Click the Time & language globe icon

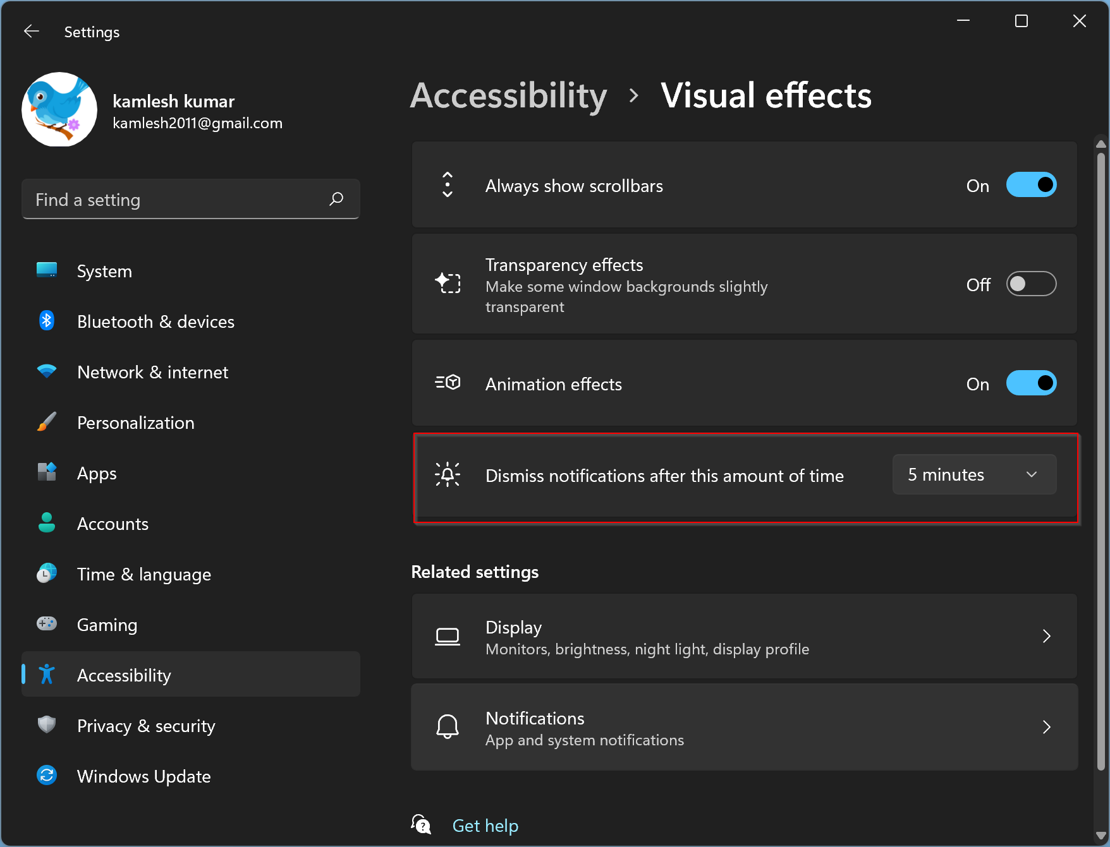[47, 573]
